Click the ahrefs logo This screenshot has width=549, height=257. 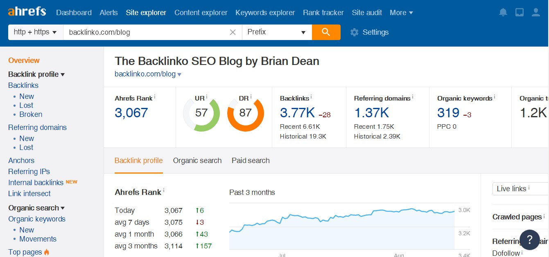coord(27,11)
